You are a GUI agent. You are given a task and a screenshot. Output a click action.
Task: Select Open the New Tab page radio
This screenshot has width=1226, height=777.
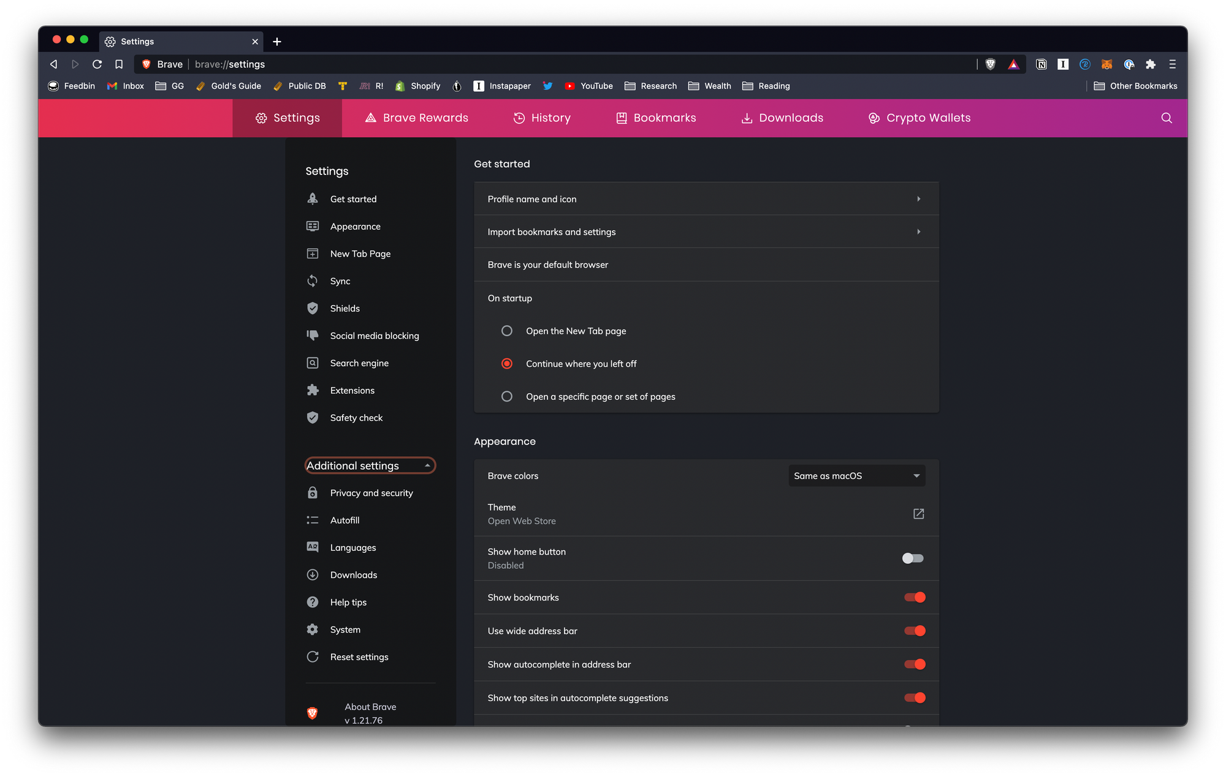point(507,331)
